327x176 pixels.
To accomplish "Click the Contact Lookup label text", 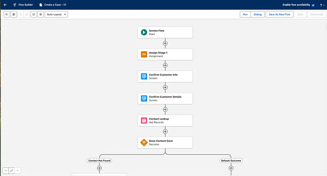I will click(159, 119).
